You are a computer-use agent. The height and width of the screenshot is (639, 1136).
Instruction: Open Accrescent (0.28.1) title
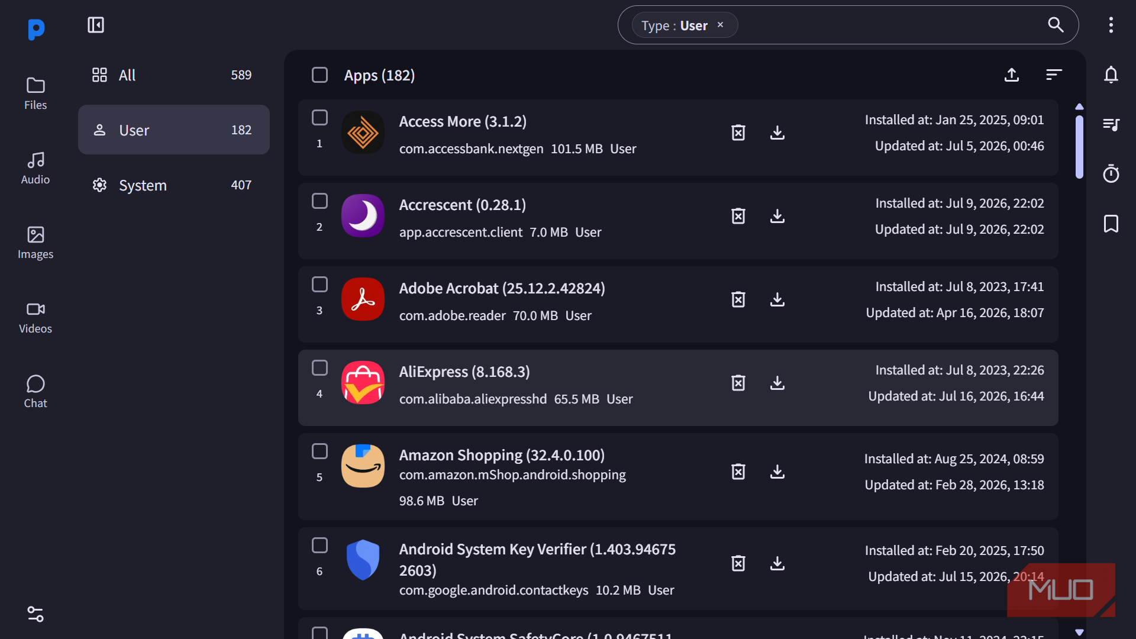[x=463, y=205]
